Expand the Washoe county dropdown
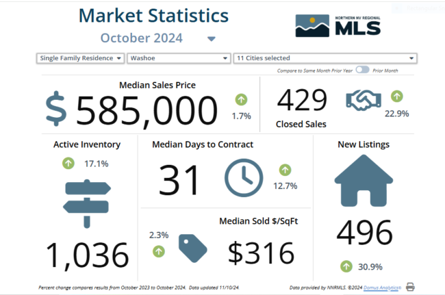The height and width of the screenshot is (295, 445). pos(179,58)
